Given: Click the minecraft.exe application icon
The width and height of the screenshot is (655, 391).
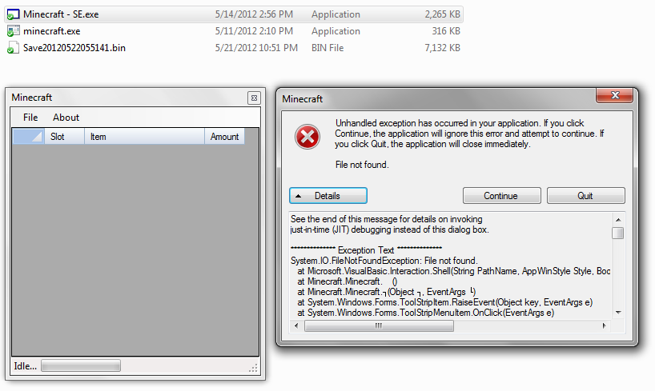Looking at the screenshot, I should tap(12, 31).
